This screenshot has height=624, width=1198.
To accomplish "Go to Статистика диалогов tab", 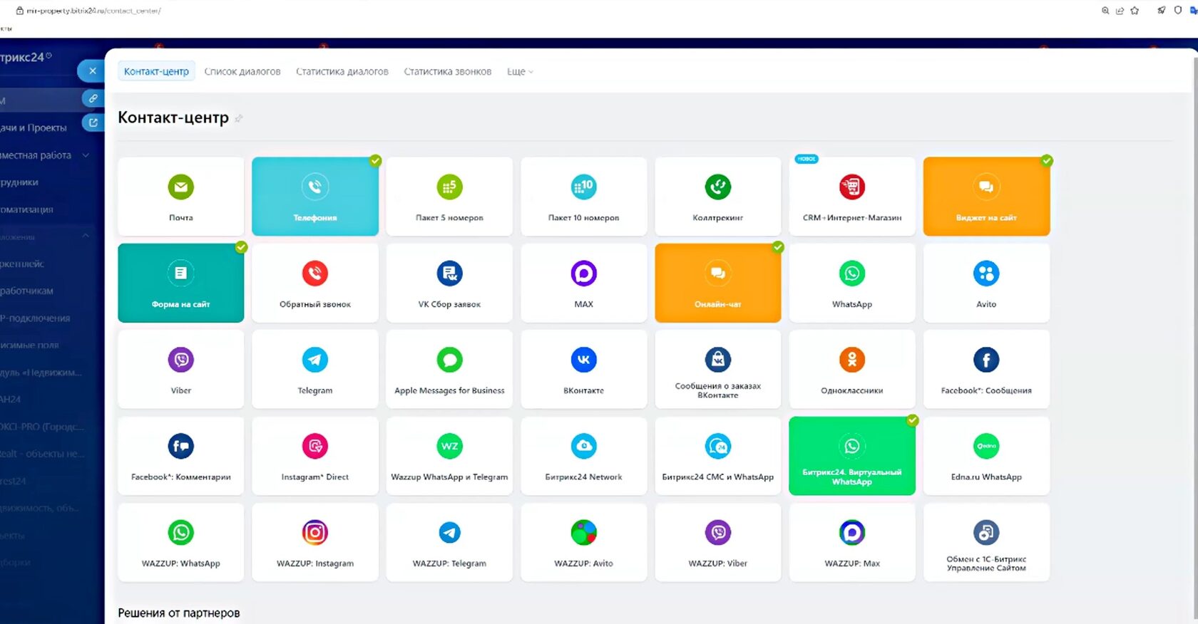I will 342,72.
